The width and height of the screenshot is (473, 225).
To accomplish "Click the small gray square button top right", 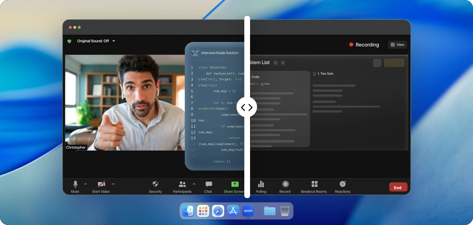I will click(377, 63).
